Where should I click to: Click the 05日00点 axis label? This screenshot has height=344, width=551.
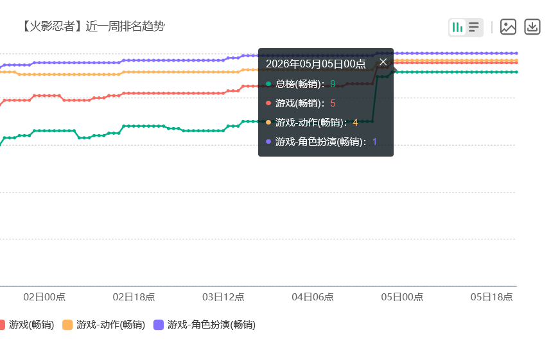(x=403, y=297)
